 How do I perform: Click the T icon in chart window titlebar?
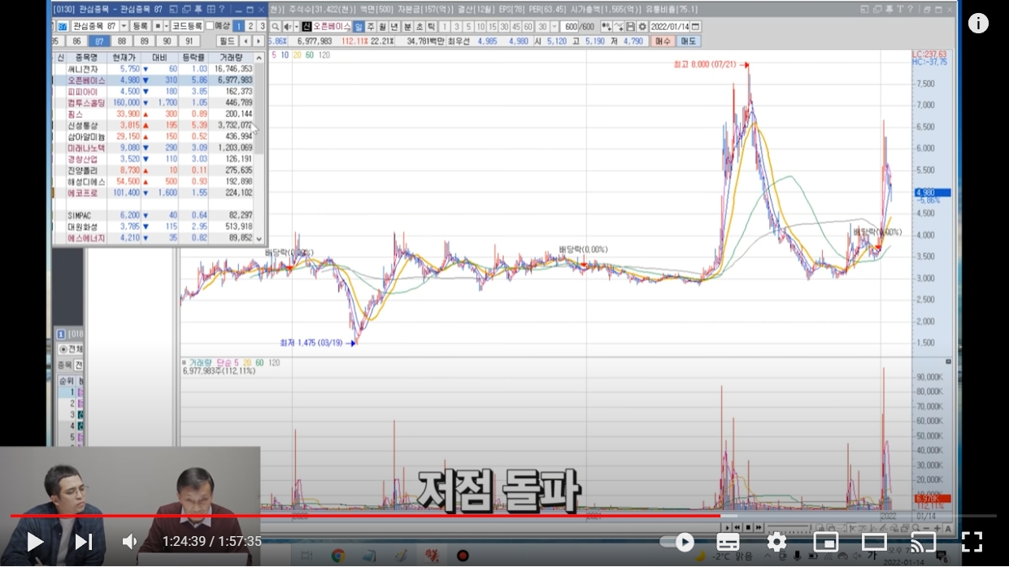(x=900, y=9)
